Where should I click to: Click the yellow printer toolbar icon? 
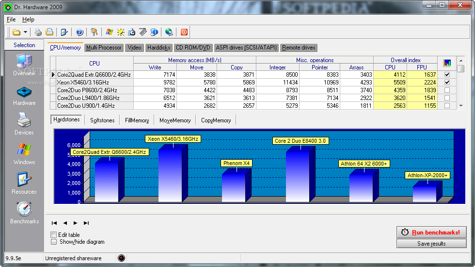click(49, 32)
